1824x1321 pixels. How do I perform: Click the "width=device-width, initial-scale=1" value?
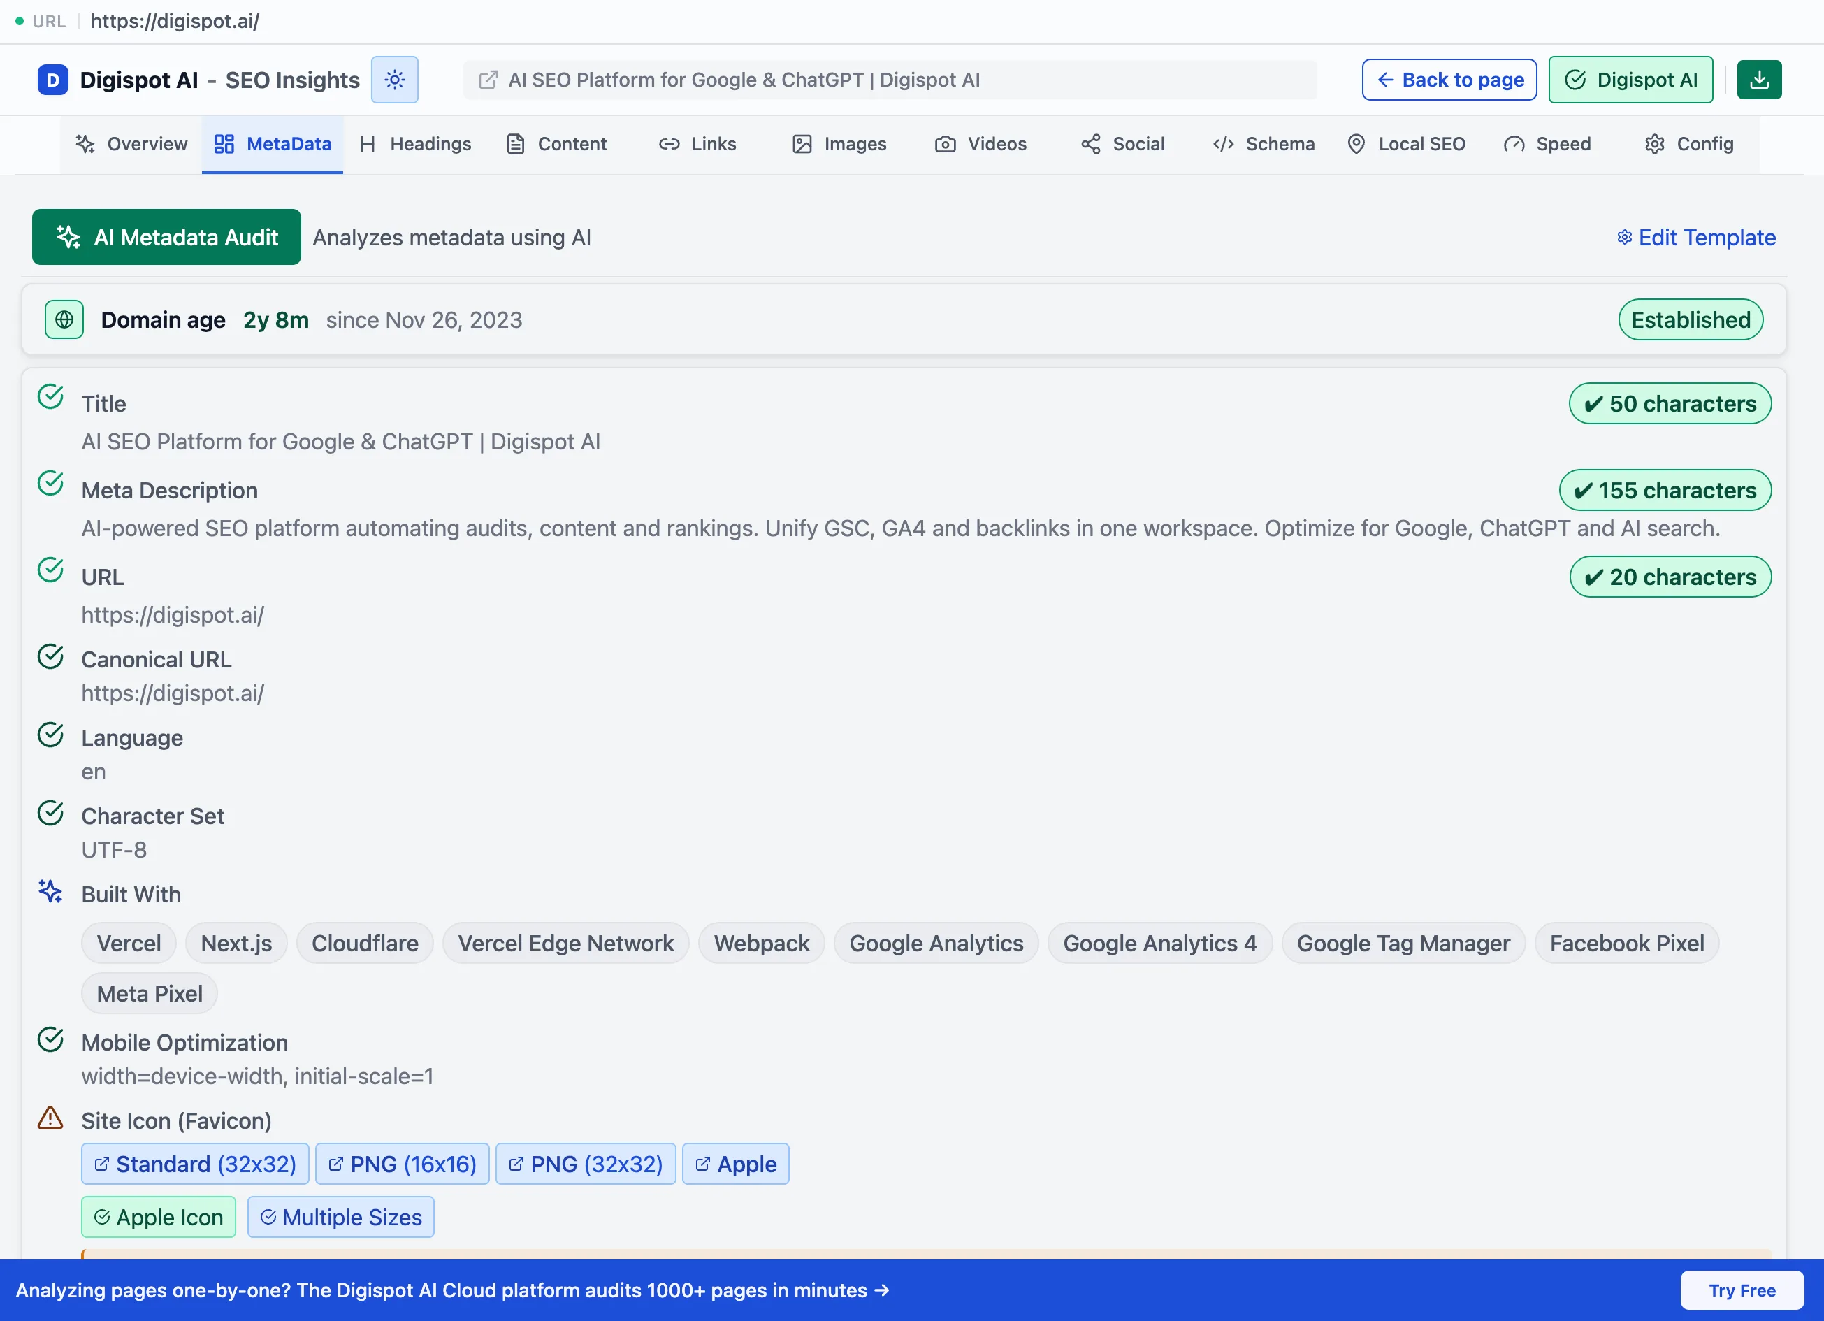257,1076
